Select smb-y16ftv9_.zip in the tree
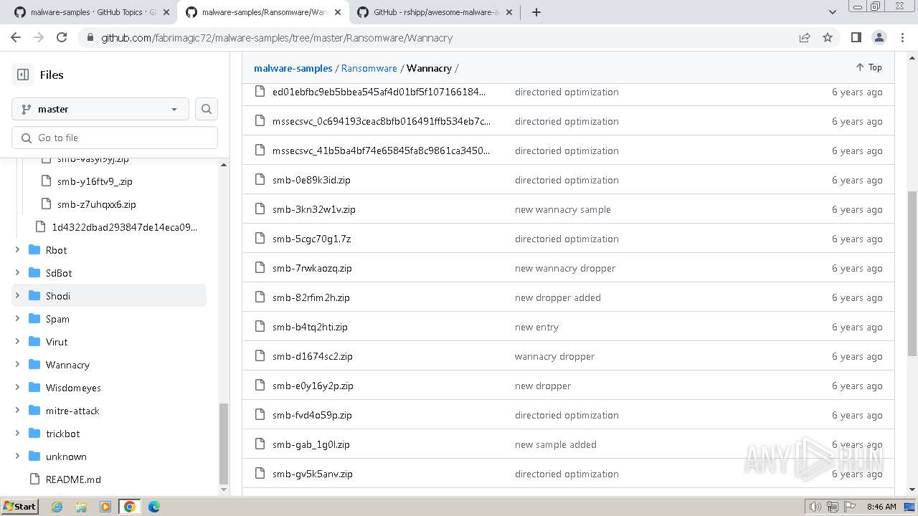This screenshot has width=918, height=516. point(95,181)
